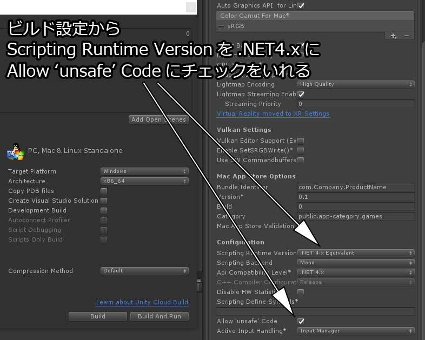Click the Build And Run button
The height and width of the screenshot is (340, 425).
(160, 316)
